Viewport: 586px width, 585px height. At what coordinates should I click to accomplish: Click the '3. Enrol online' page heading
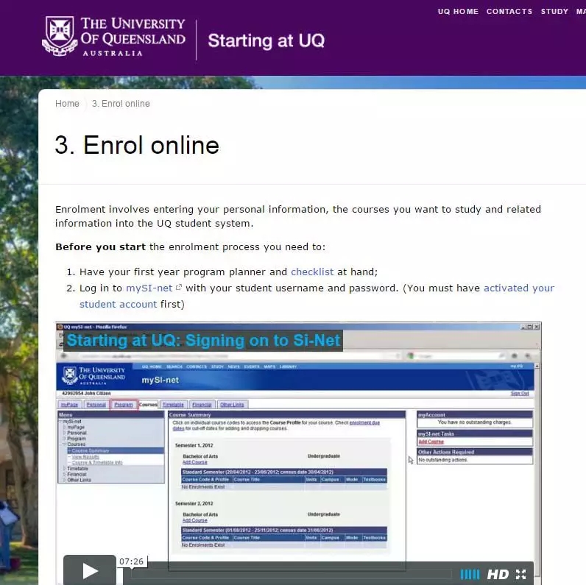pos(137,145)
